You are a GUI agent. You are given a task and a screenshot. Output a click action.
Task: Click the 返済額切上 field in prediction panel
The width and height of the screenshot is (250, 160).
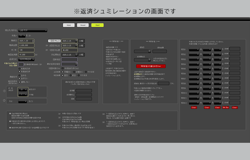click(84, 95)
